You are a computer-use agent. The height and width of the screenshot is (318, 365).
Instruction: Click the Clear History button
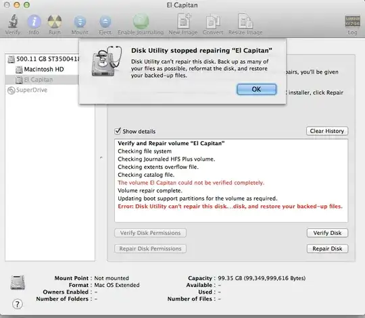pos(327,131)
